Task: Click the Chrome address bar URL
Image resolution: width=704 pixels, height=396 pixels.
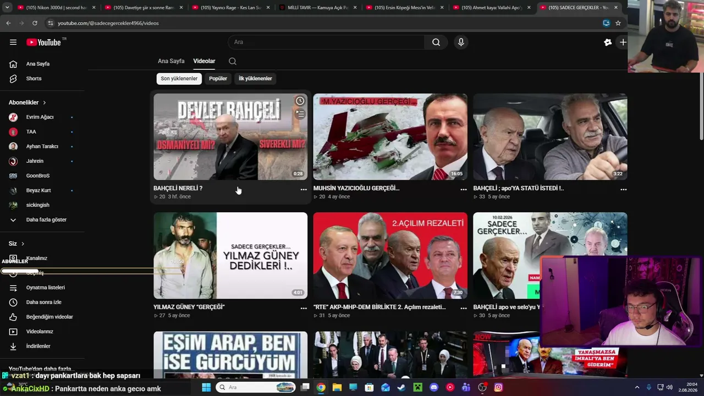Action: coord(108,23)
